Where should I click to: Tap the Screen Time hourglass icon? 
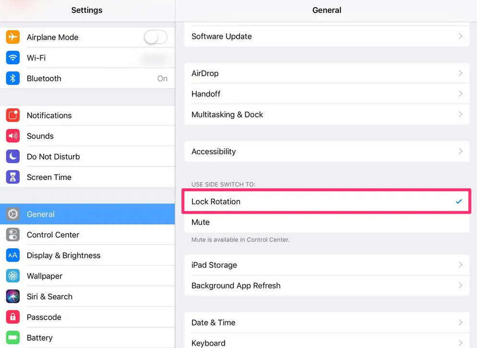click(x=13, y=177)
